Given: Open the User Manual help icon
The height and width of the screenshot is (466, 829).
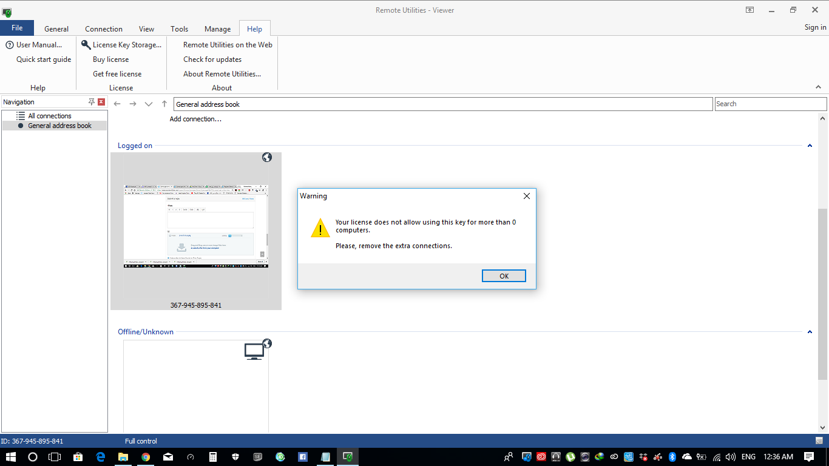Looking at the screenshot, I should (10, 45).
